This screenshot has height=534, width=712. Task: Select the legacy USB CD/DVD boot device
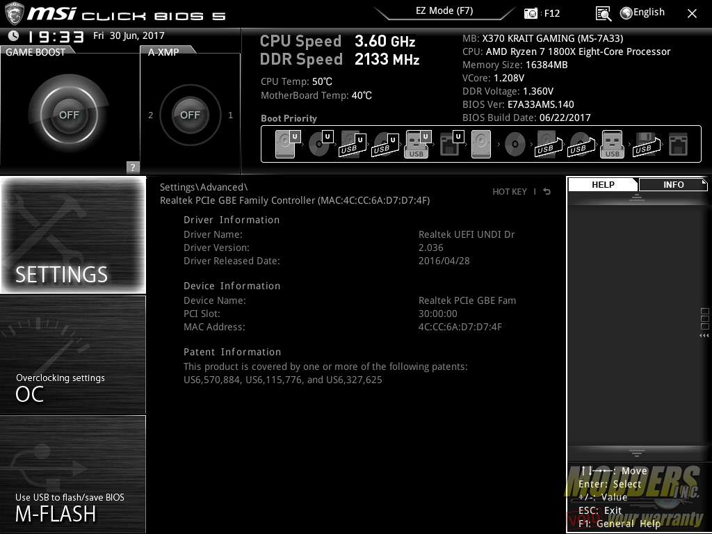581,145
